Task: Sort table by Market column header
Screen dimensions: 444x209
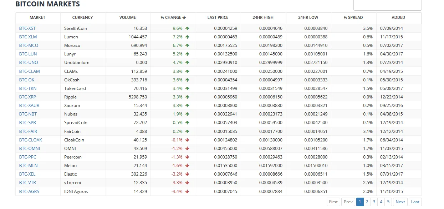Action: [x=37, y=17]
